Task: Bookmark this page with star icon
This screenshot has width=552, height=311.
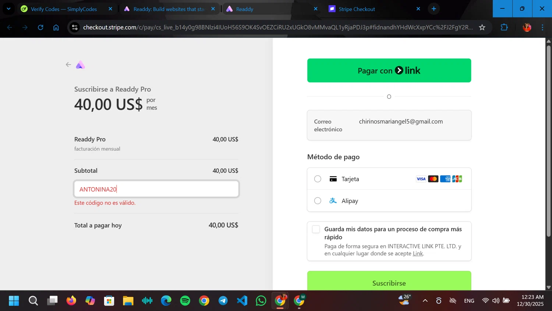Action: 482,27
